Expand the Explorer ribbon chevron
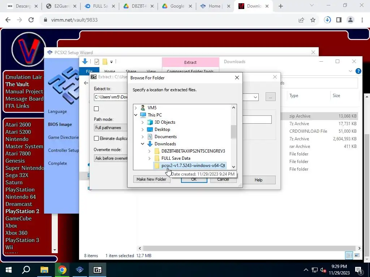The image size is (370, 277). tap(350, 71)
